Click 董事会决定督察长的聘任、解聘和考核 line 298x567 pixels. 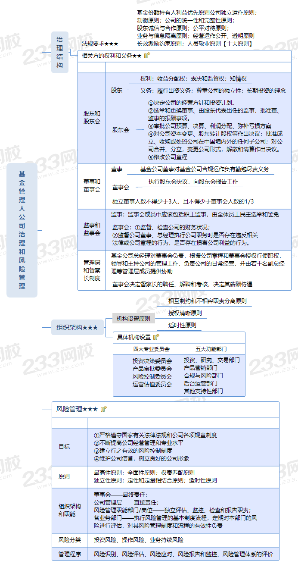pyautogui.click(x=182, y=284)
